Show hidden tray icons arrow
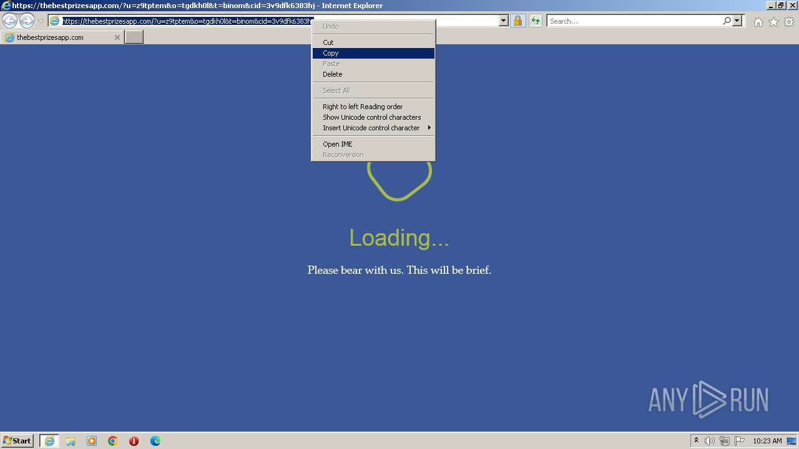Screen dimensions: 799x449 (696, 441)
